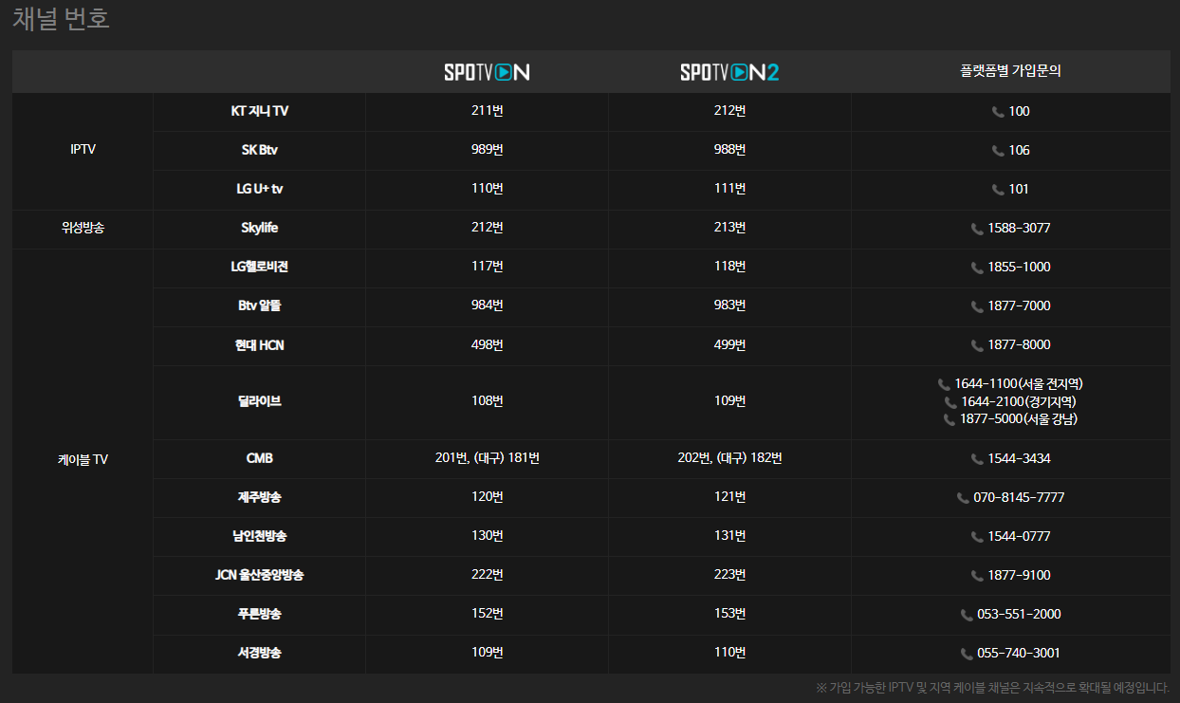Screen dimensions: 1180x703
Task: Click phone icon beside KT number 100
Action: coord(998,112)
